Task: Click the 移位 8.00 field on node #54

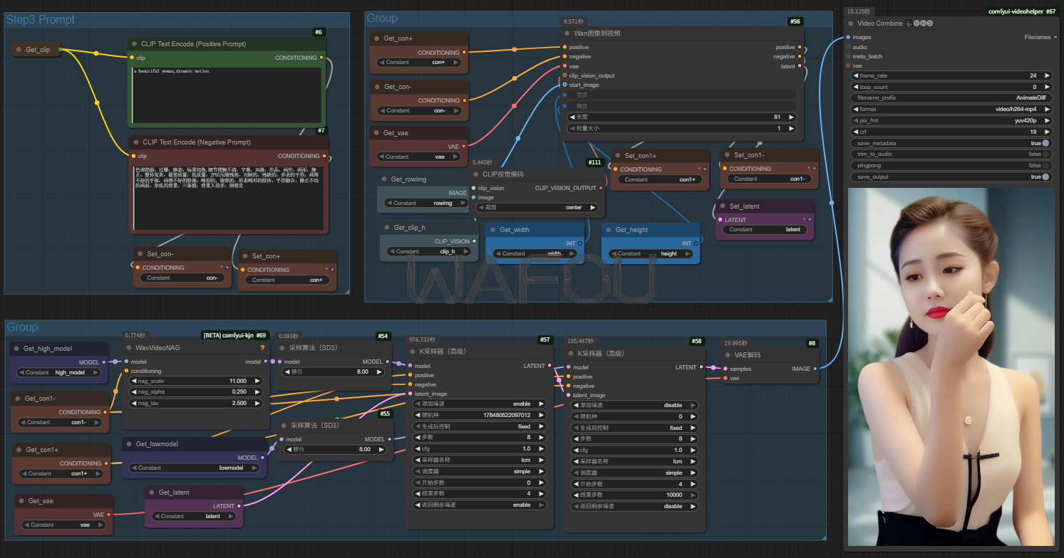Action: [x=332, y=372]
